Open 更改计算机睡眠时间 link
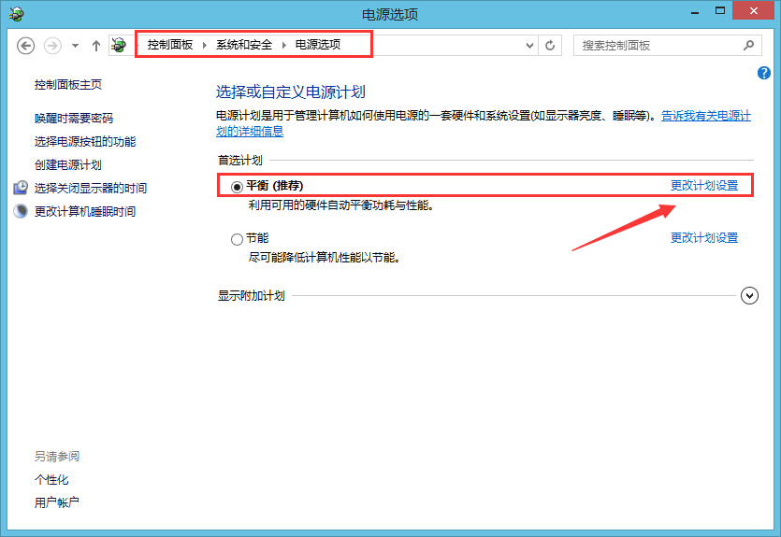 click(x=85, y=212)
